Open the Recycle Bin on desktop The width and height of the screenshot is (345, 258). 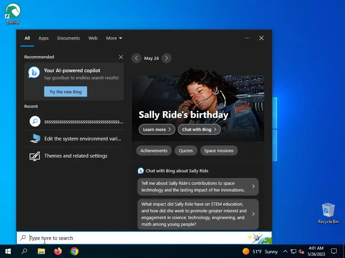(328, 213)
